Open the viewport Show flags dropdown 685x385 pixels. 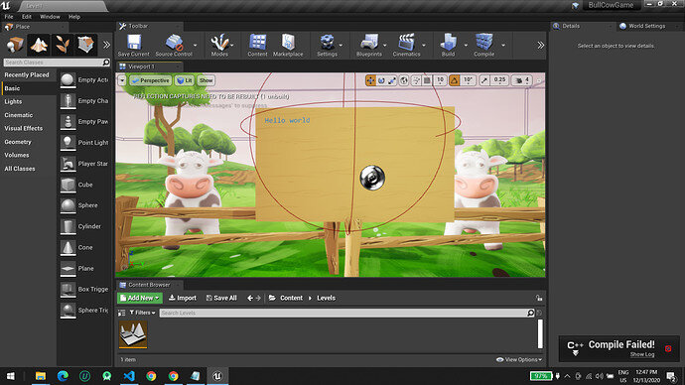[x=205, y=80]
